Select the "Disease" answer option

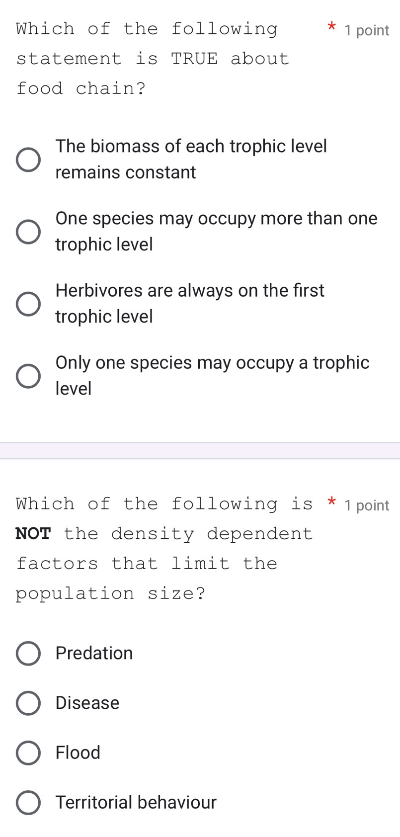click(x=28, y=703)
